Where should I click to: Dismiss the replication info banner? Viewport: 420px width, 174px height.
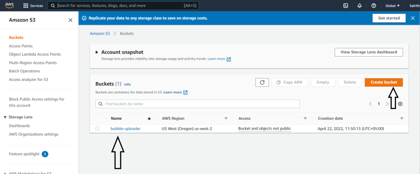tap(413, 18)
